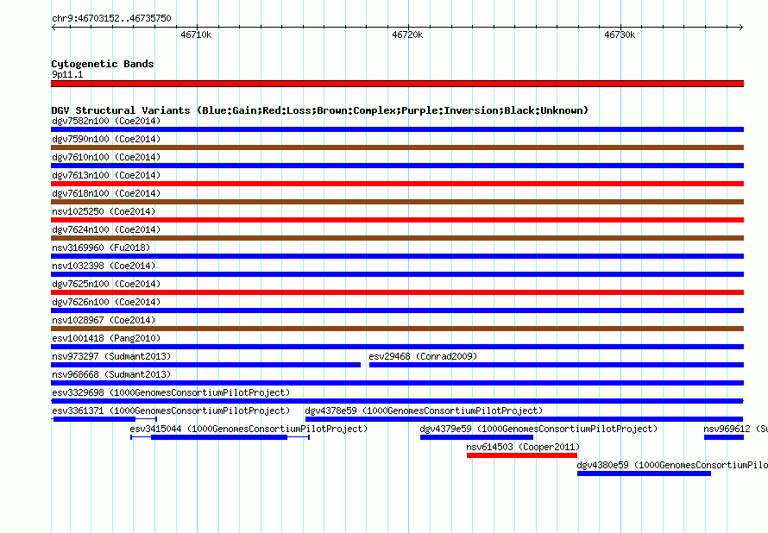Click dgv7625n100 (Coe2014) label
The width and height of the screenshot is (768, 533).
[x=106, y=284]
